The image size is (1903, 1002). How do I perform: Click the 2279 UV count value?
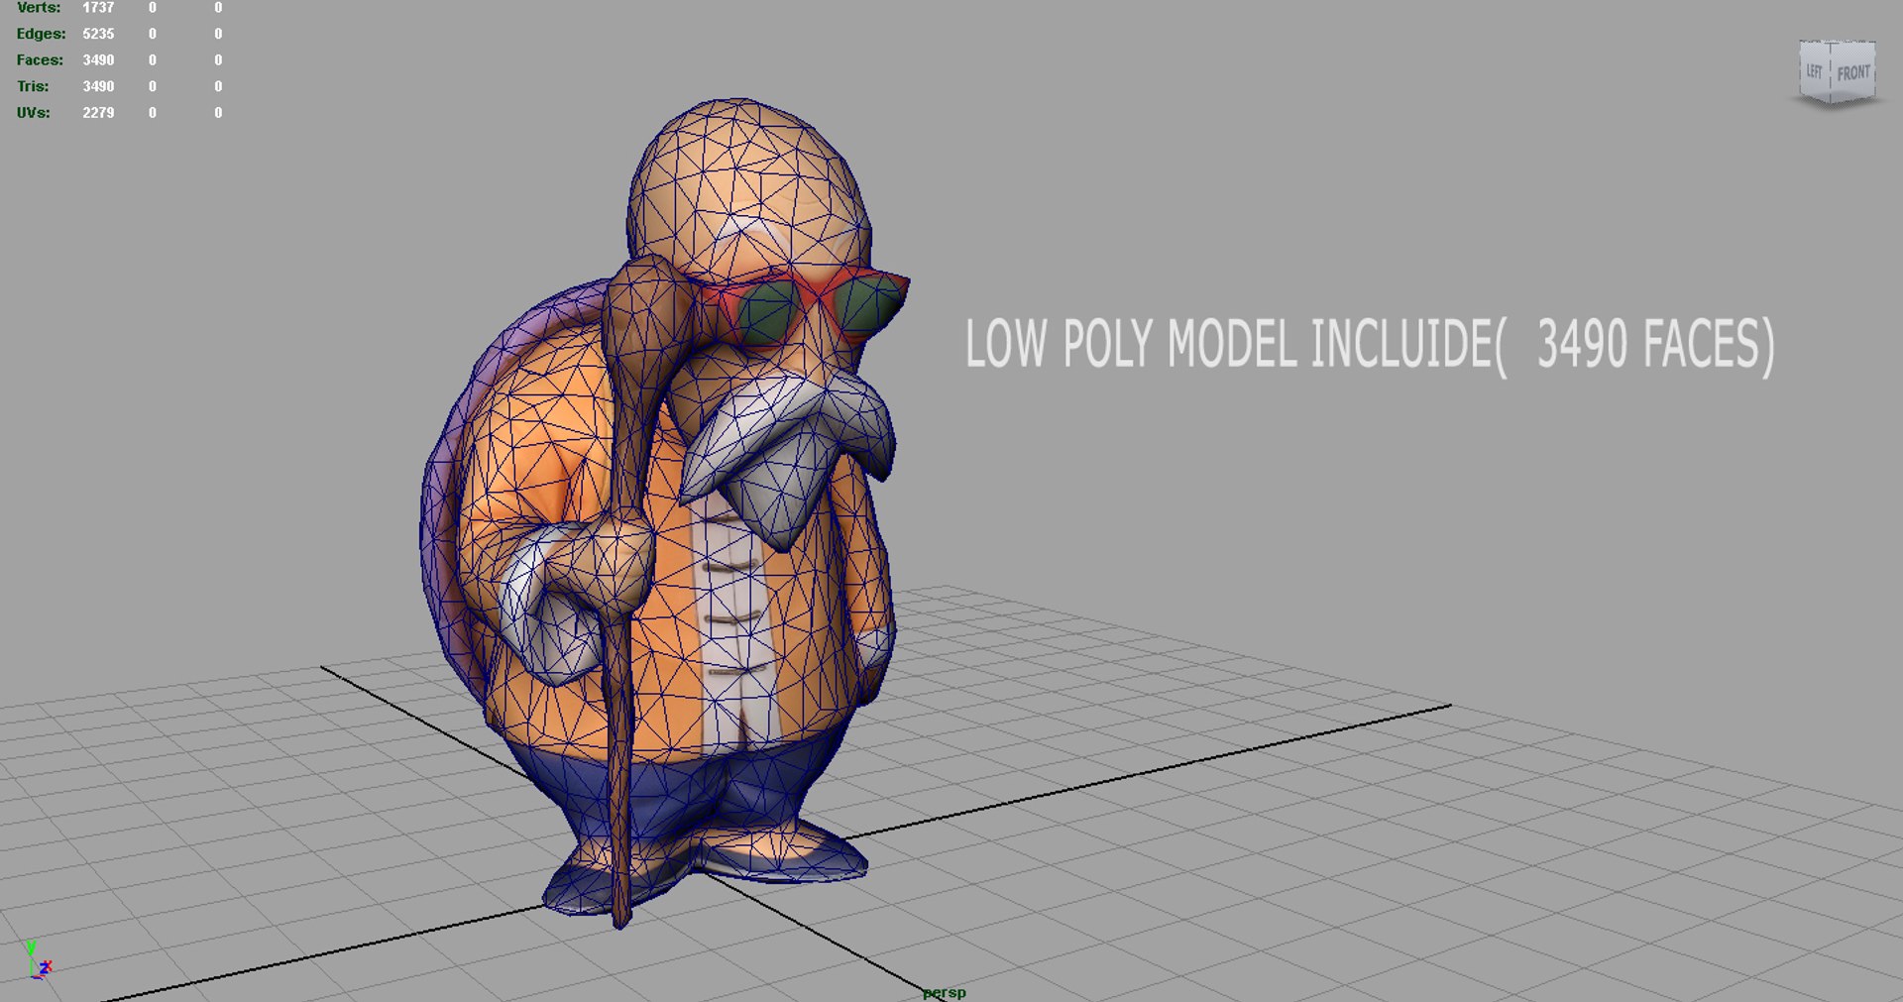pyautogui.click(x=98, y=113)
